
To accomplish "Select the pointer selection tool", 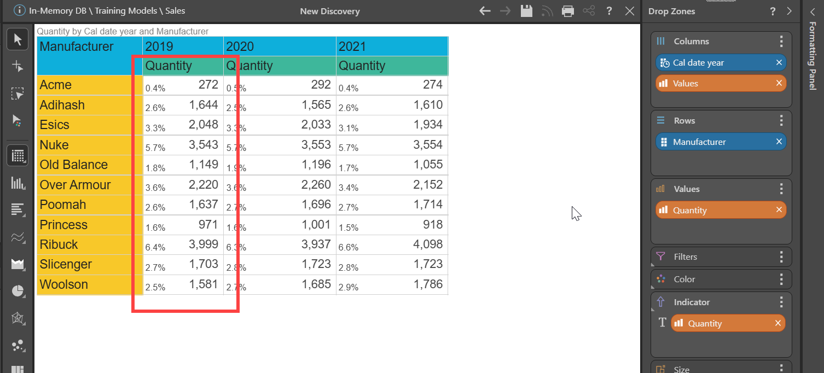I will coord(18,39).
